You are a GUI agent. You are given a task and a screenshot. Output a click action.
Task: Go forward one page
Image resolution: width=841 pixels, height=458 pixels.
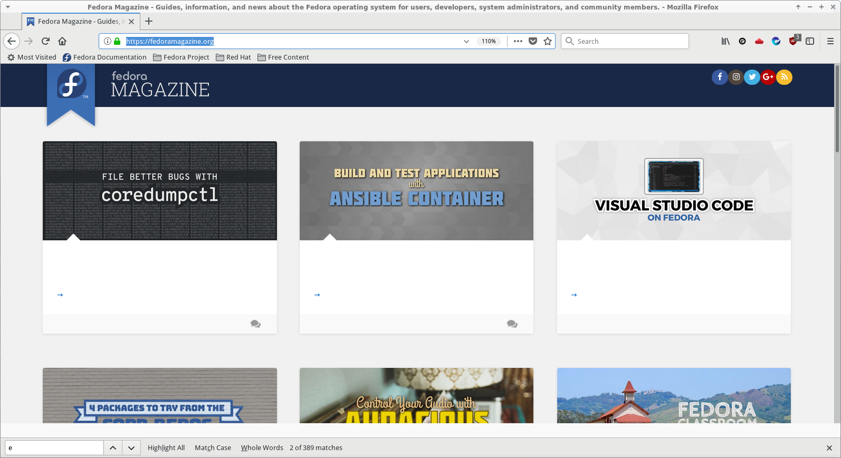tap(28, 41)
